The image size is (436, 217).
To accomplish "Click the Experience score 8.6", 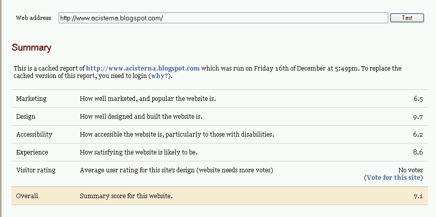I will click(x=418, y=152).
